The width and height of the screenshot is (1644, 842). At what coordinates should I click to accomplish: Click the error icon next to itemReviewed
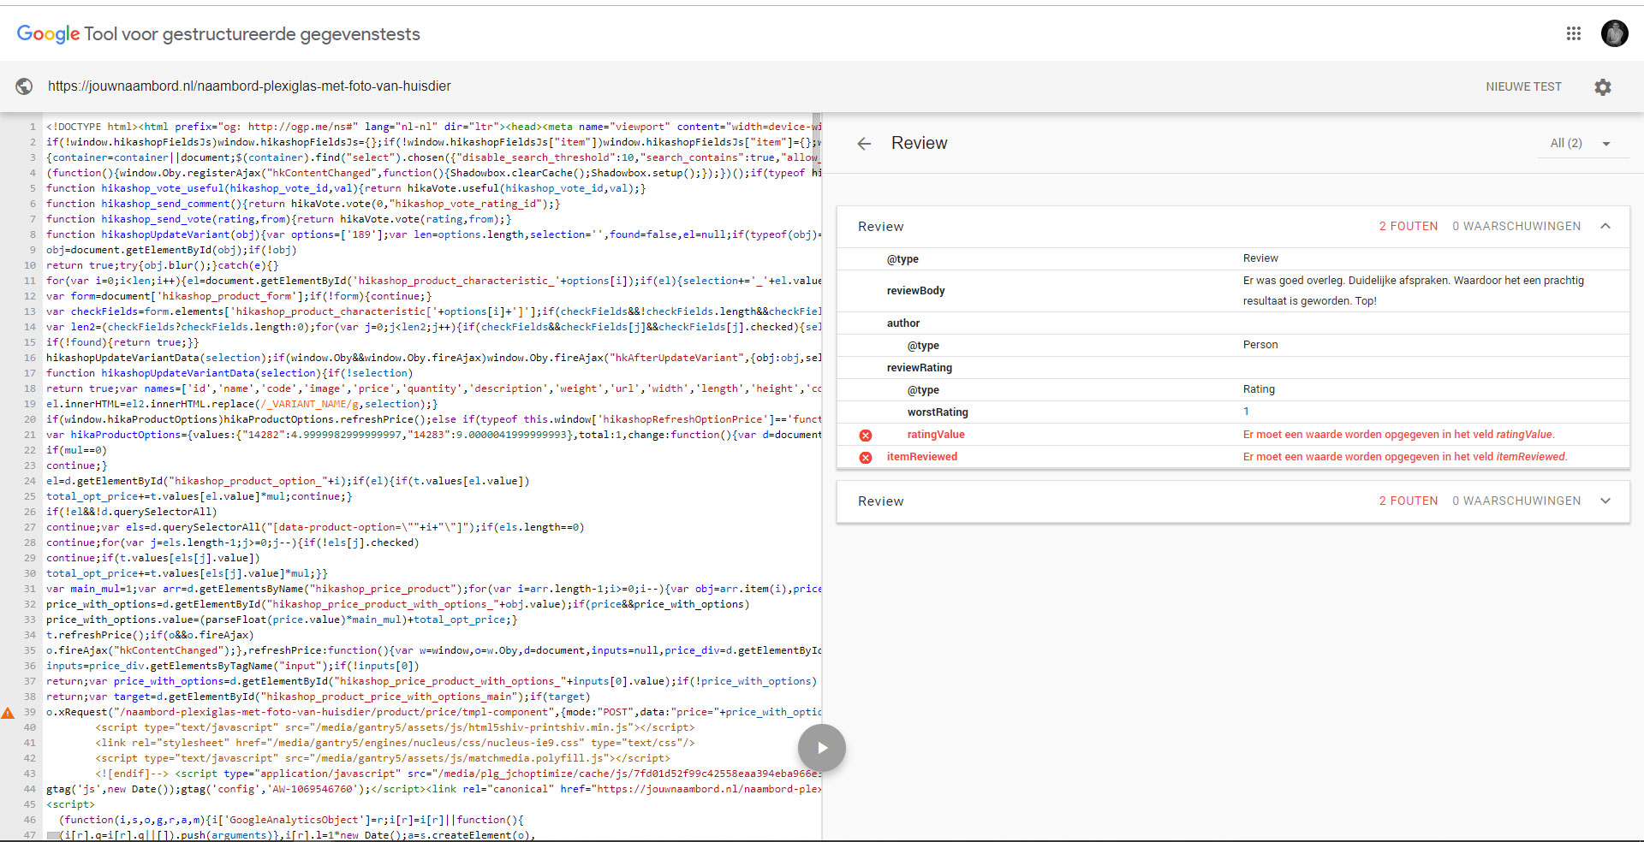866,457
